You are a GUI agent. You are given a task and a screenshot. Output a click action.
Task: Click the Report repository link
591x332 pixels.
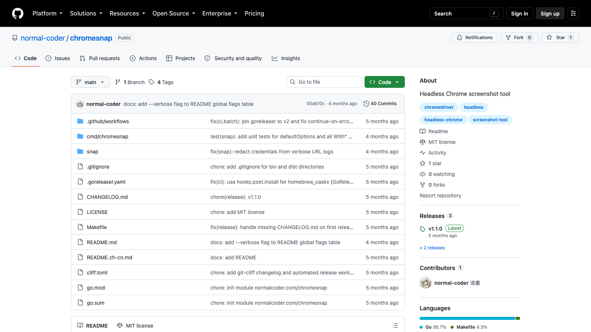(440, 196)
